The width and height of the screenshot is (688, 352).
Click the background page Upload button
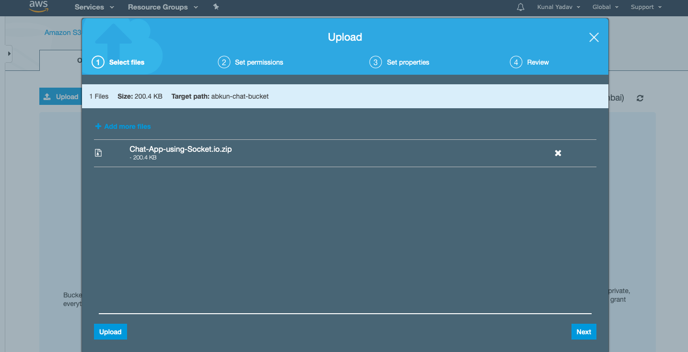pyautogui.click(x=61, y=97)
